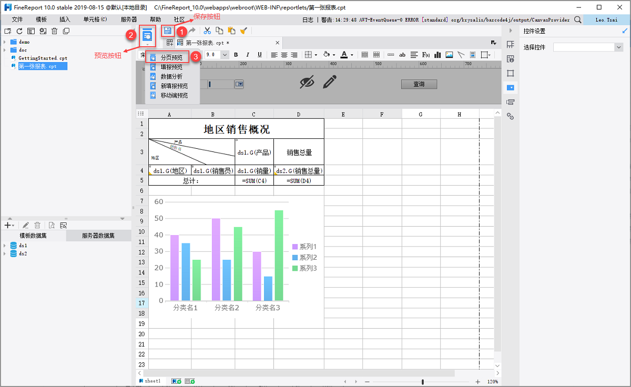The height and width of the screenshot is (387, 631).
Task: Click the pencil edit icon in parameter pane
Action: click(x=330, y=82)
